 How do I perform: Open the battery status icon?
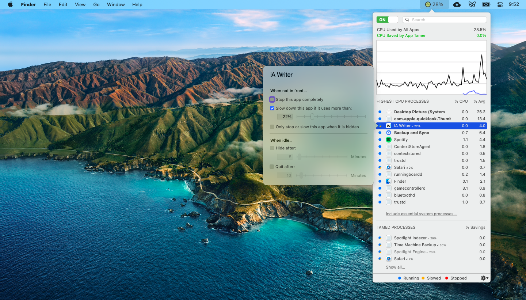486,4
